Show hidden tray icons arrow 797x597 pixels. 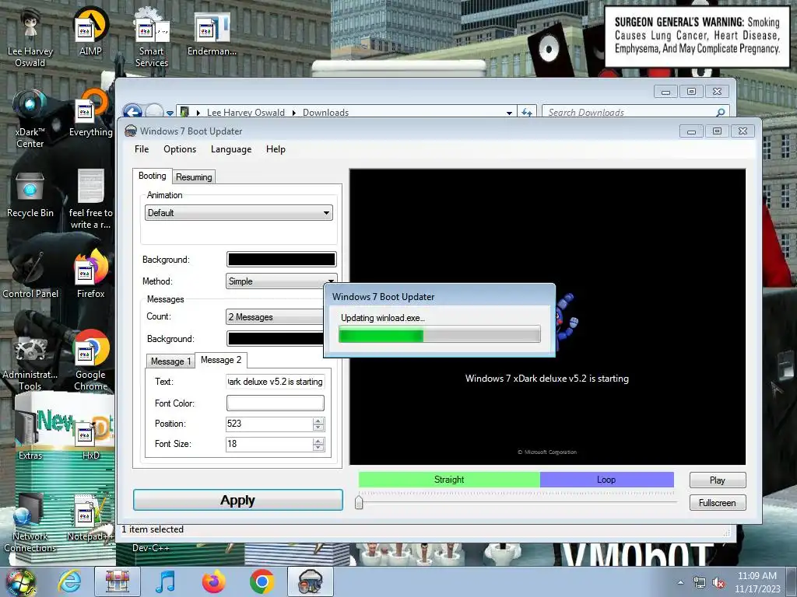pyautogui.click(x=680, y=583)
